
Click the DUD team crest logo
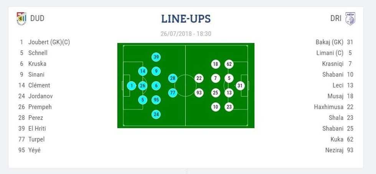point(21,18)
